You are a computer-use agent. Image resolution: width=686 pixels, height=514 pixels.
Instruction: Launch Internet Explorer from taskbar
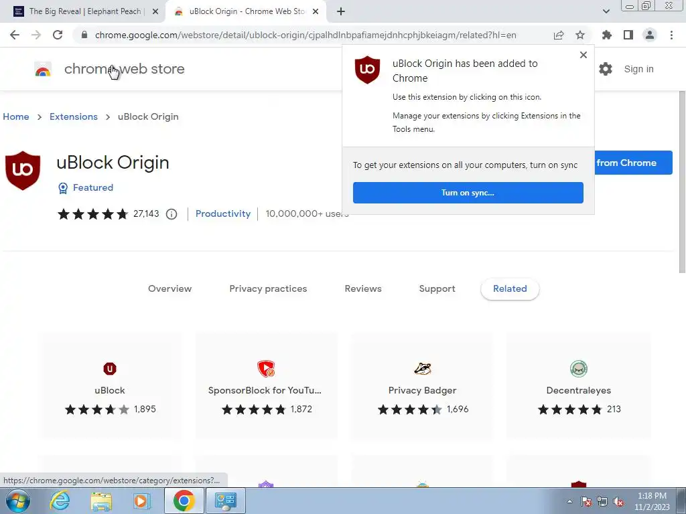click(x=60, y=501)
